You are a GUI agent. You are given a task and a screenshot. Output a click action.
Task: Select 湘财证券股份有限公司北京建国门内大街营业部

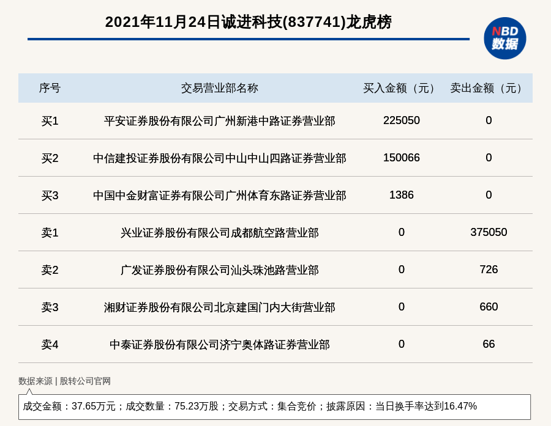220,307
